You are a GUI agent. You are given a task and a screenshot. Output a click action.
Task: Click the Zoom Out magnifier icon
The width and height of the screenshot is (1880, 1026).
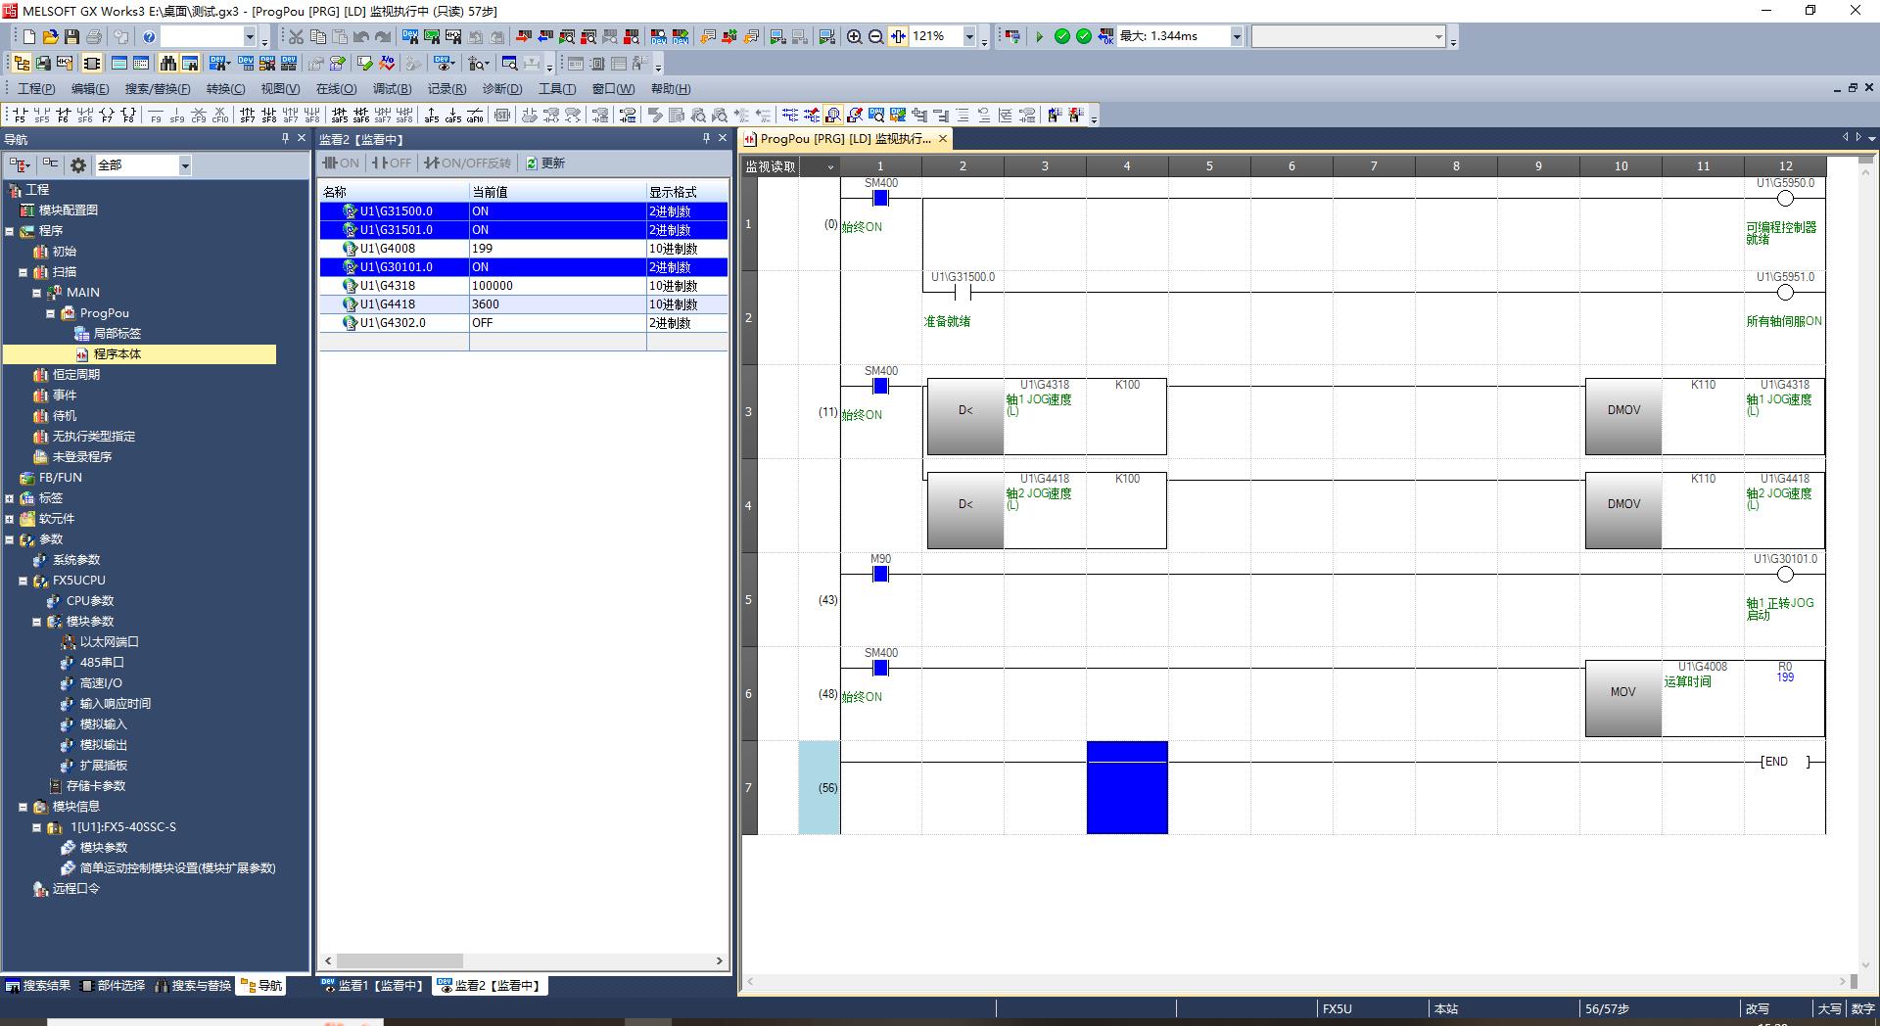pos(875,37)
